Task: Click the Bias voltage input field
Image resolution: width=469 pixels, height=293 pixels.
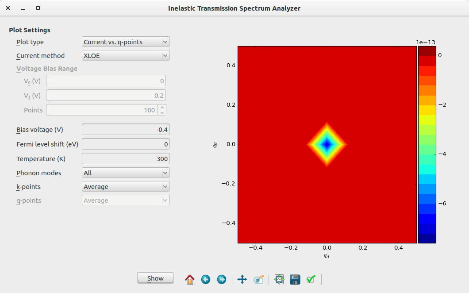Action: point(126,130)
